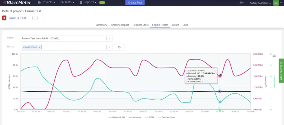
Task: Switch to the Request Stats tab
Action: pyautogui.click(x=141, y=25)
